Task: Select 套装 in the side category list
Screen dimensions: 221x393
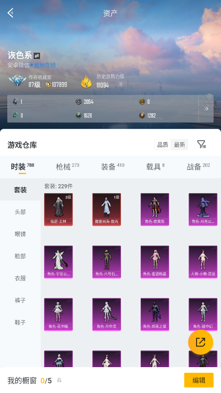Action: click(20, 190)
